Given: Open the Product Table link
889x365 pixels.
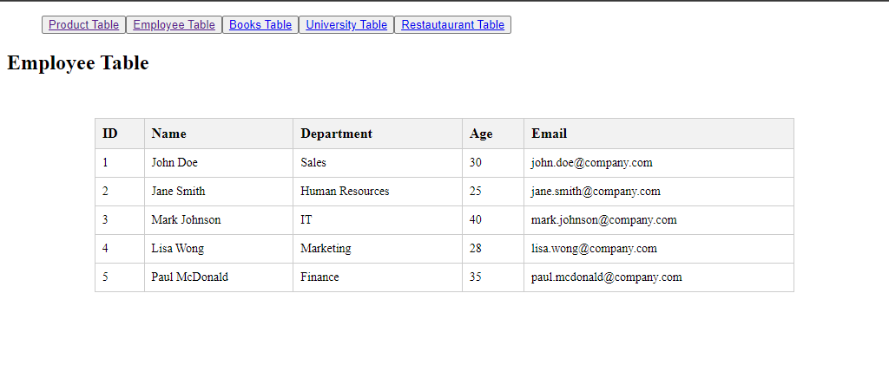Looking at the screenshot, I should [84, 25].
